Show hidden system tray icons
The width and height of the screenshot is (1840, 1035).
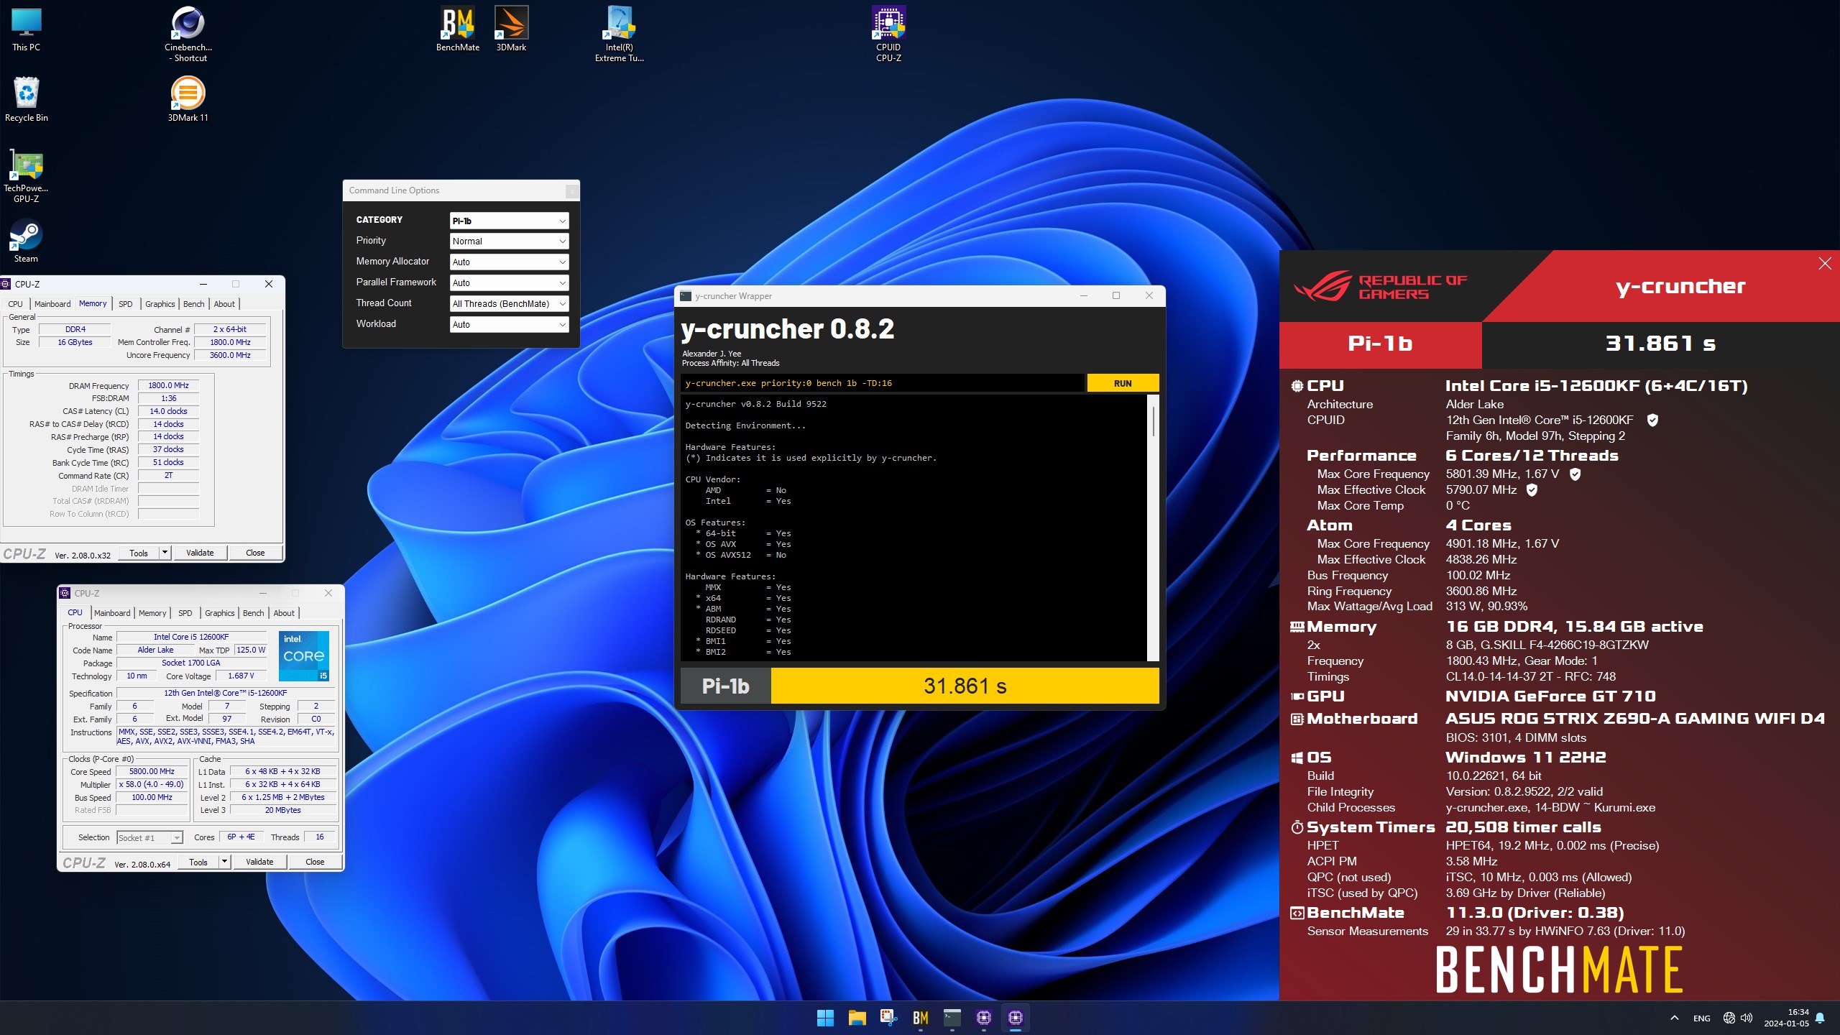click(x=1675, y=1018)
